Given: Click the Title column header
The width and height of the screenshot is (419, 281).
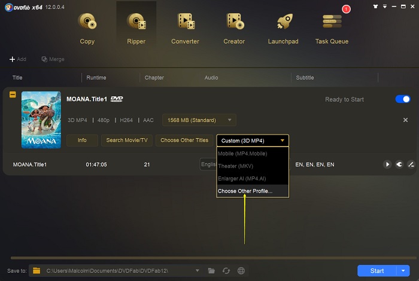Looking at the screenshot, I should [17, 78].
